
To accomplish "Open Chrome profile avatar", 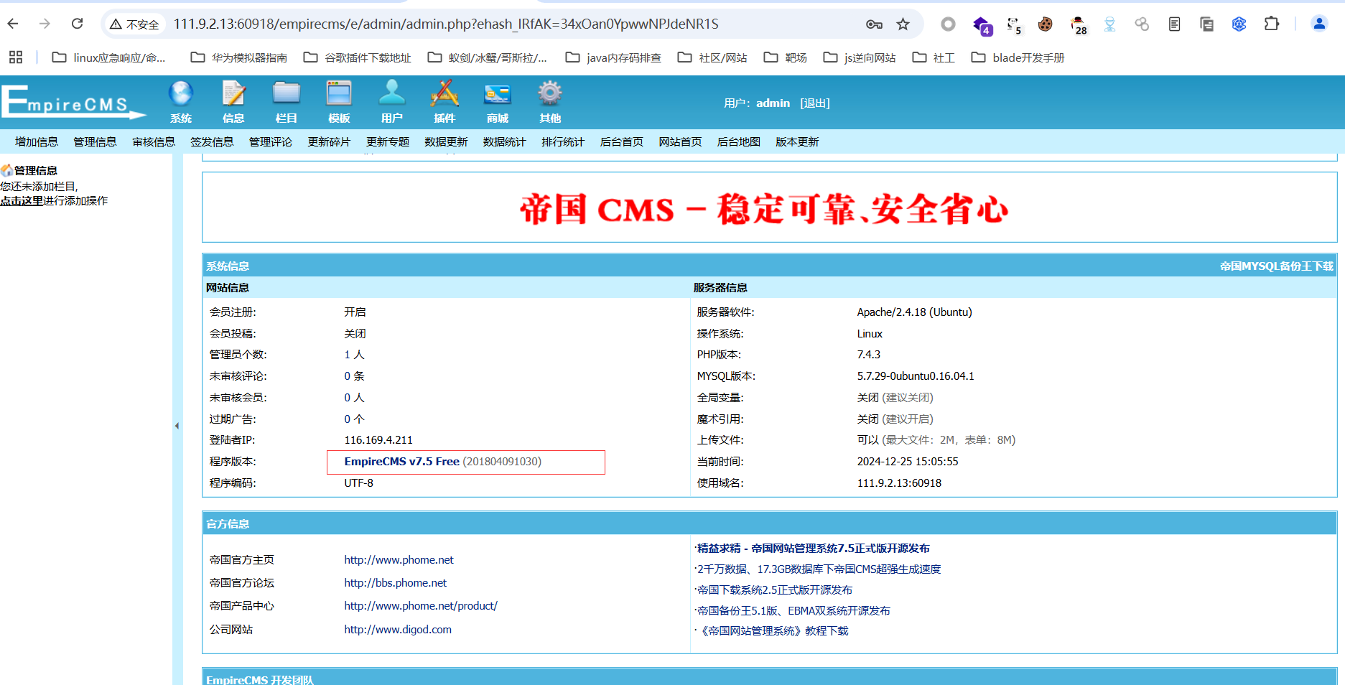I will point(1319,24).
